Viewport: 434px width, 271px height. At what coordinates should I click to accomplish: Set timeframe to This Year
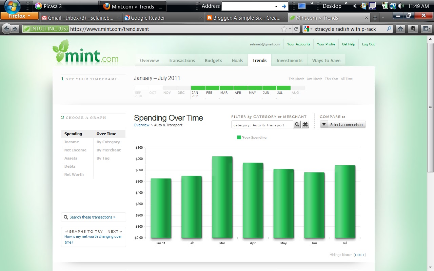click(x=331, y=79)
